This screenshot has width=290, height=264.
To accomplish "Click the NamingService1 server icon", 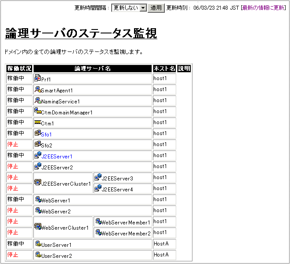I will (38, 100).
